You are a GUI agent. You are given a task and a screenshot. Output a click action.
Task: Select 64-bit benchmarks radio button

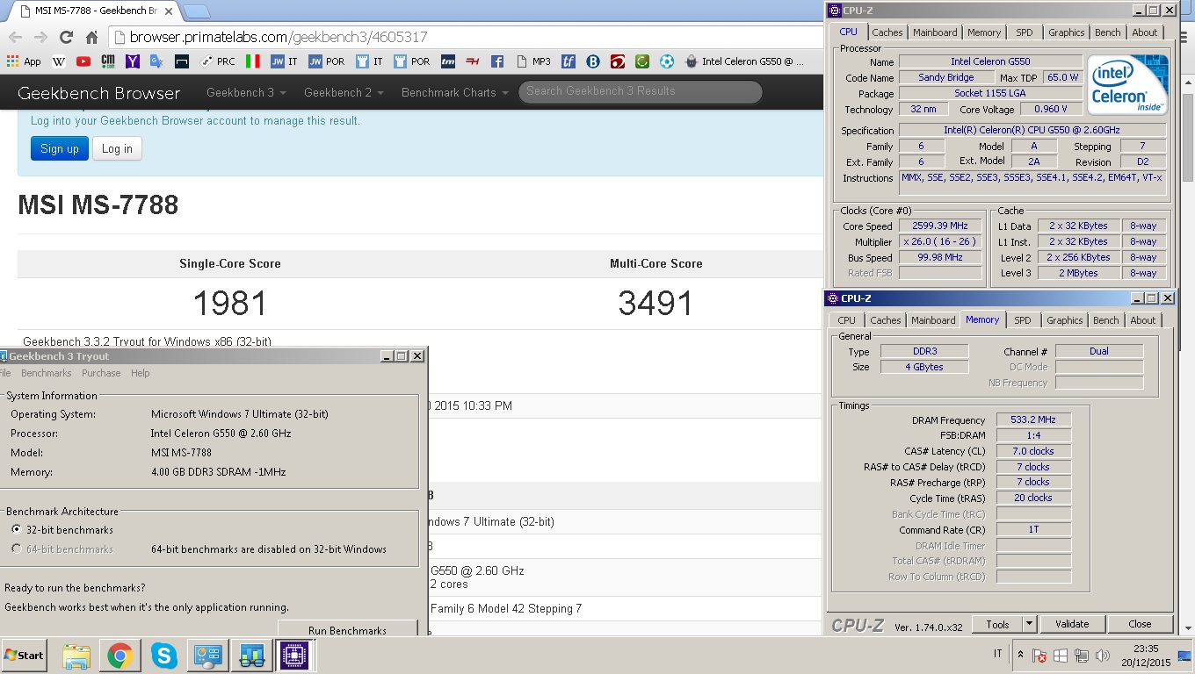[17, 549]
